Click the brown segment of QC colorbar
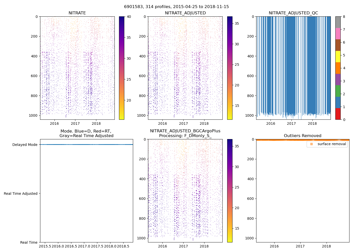Viewport: 353px width, 252px height. [338, 45]
